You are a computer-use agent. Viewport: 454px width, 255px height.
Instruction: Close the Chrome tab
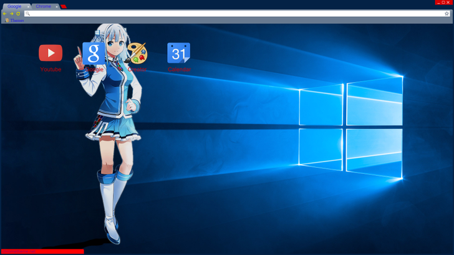tap(57, 6)
